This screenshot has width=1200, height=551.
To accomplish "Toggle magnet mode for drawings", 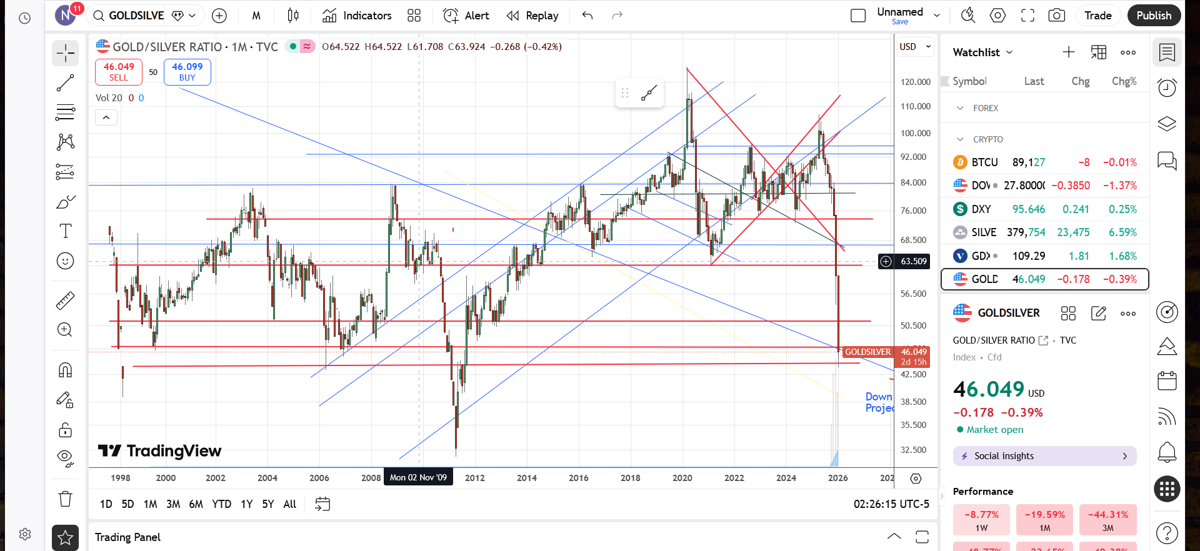I will coord(65,370).
